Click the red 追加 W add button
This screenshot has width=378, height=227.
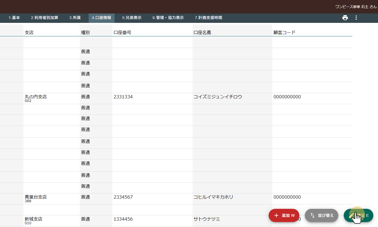click(x=284, y=215)
